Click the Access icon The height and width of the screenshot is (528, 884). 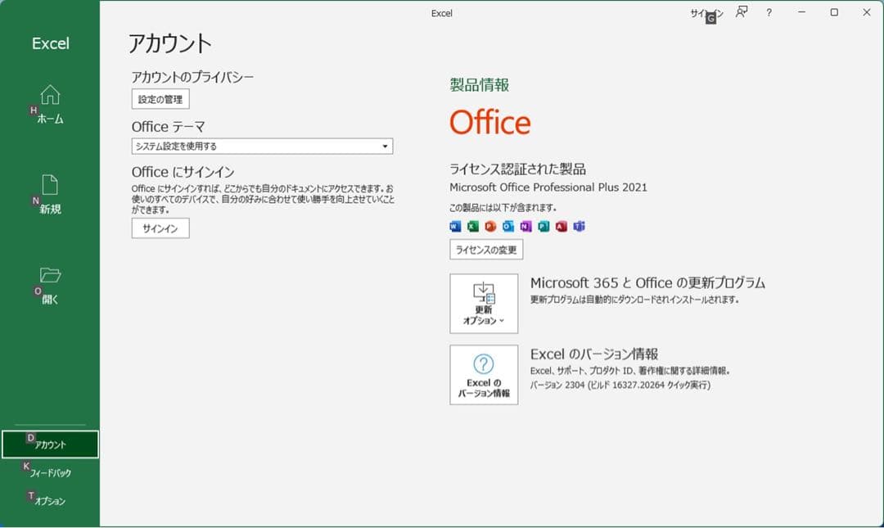tap(561, 226)
